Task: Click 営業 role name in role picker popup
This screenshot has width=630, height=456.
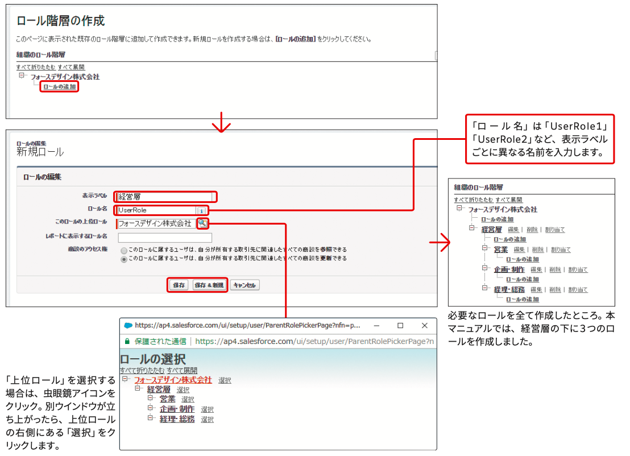Action: [168, 399]
